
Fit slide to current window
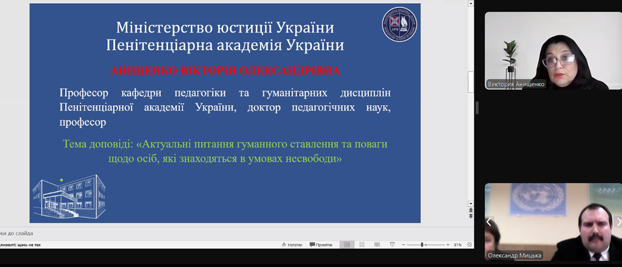coord(469,244)
